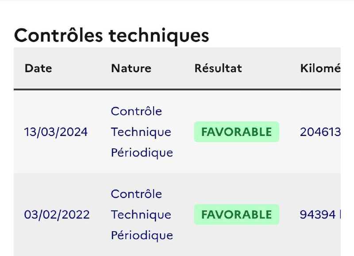Screen dimensions: 354x256
Task: Click the Nature column header
Action: click(131, 69)
